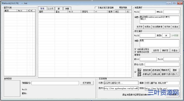Image resolution: width=184 pixels, height=101 pixels.
Task: Click 建群(列表勾选2人) button
Action: pyautogui.click(x=170, y=74)
